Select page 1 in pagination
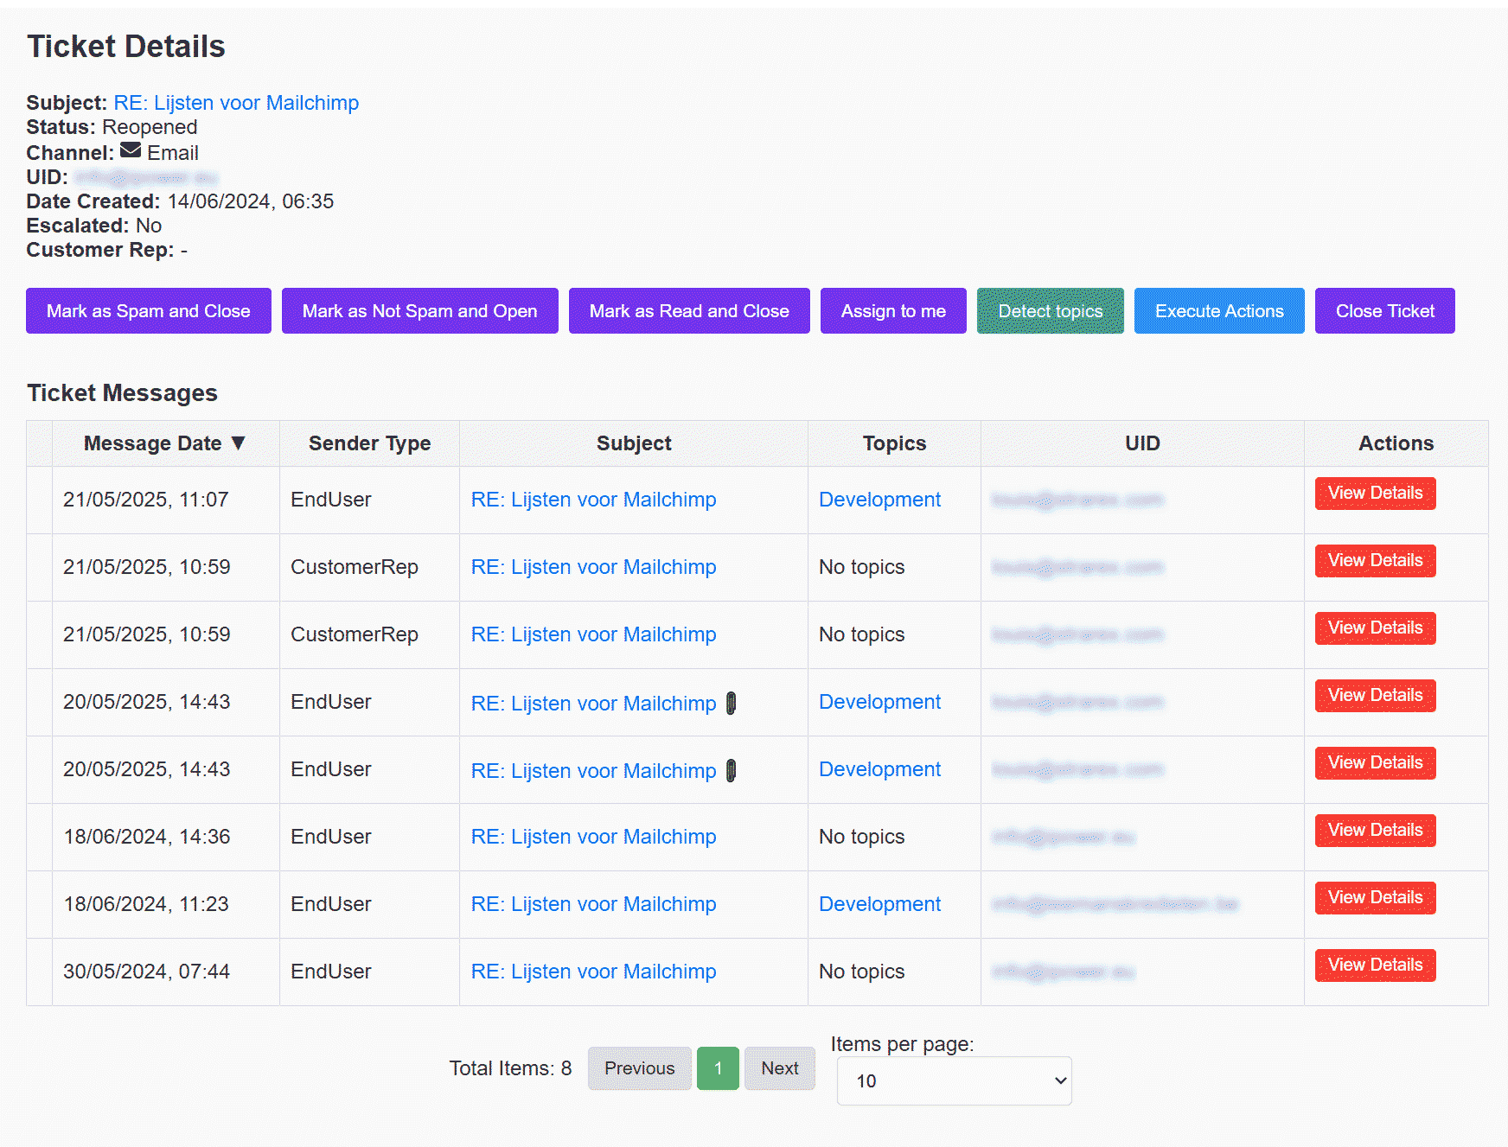Image resolution: width=1508 pixels, height=1147 pixels. tap(718, 1068)
